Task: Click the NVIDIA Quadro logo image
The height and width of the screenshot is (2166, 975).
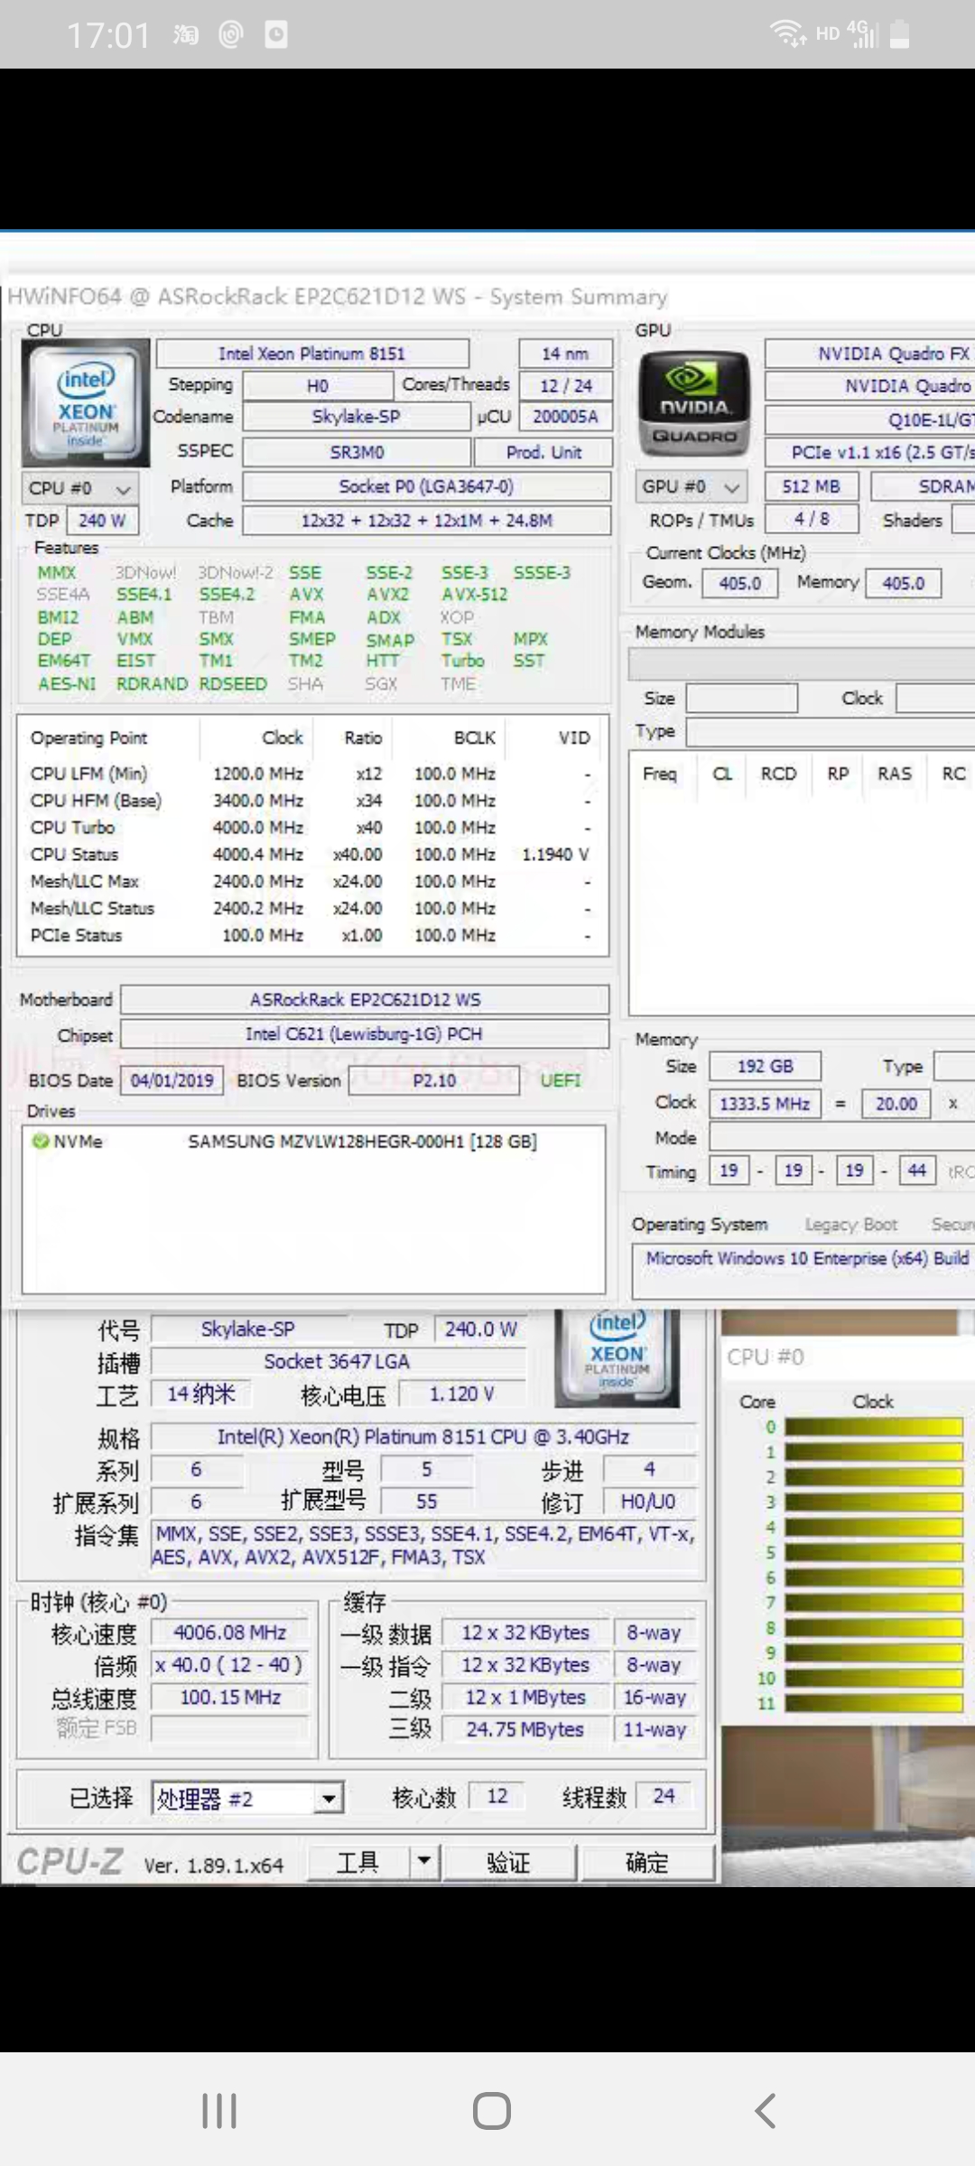Action: 693,404
